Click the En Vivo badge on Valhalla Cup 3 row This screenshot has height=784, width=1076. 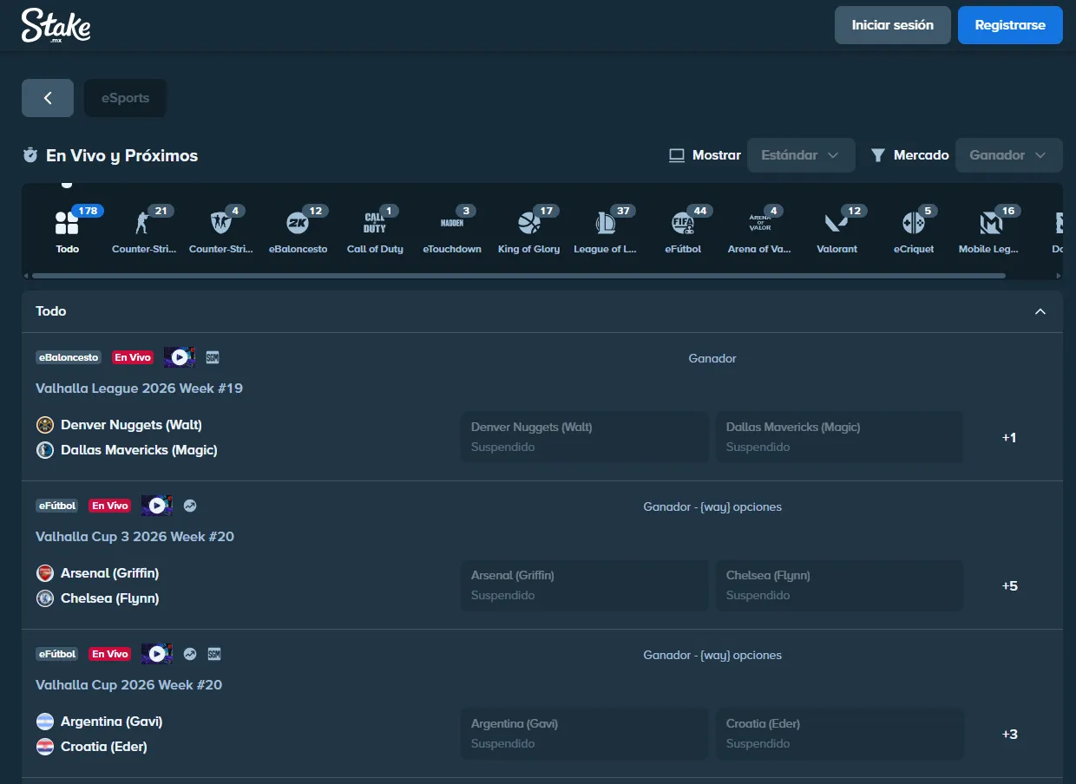110,506
